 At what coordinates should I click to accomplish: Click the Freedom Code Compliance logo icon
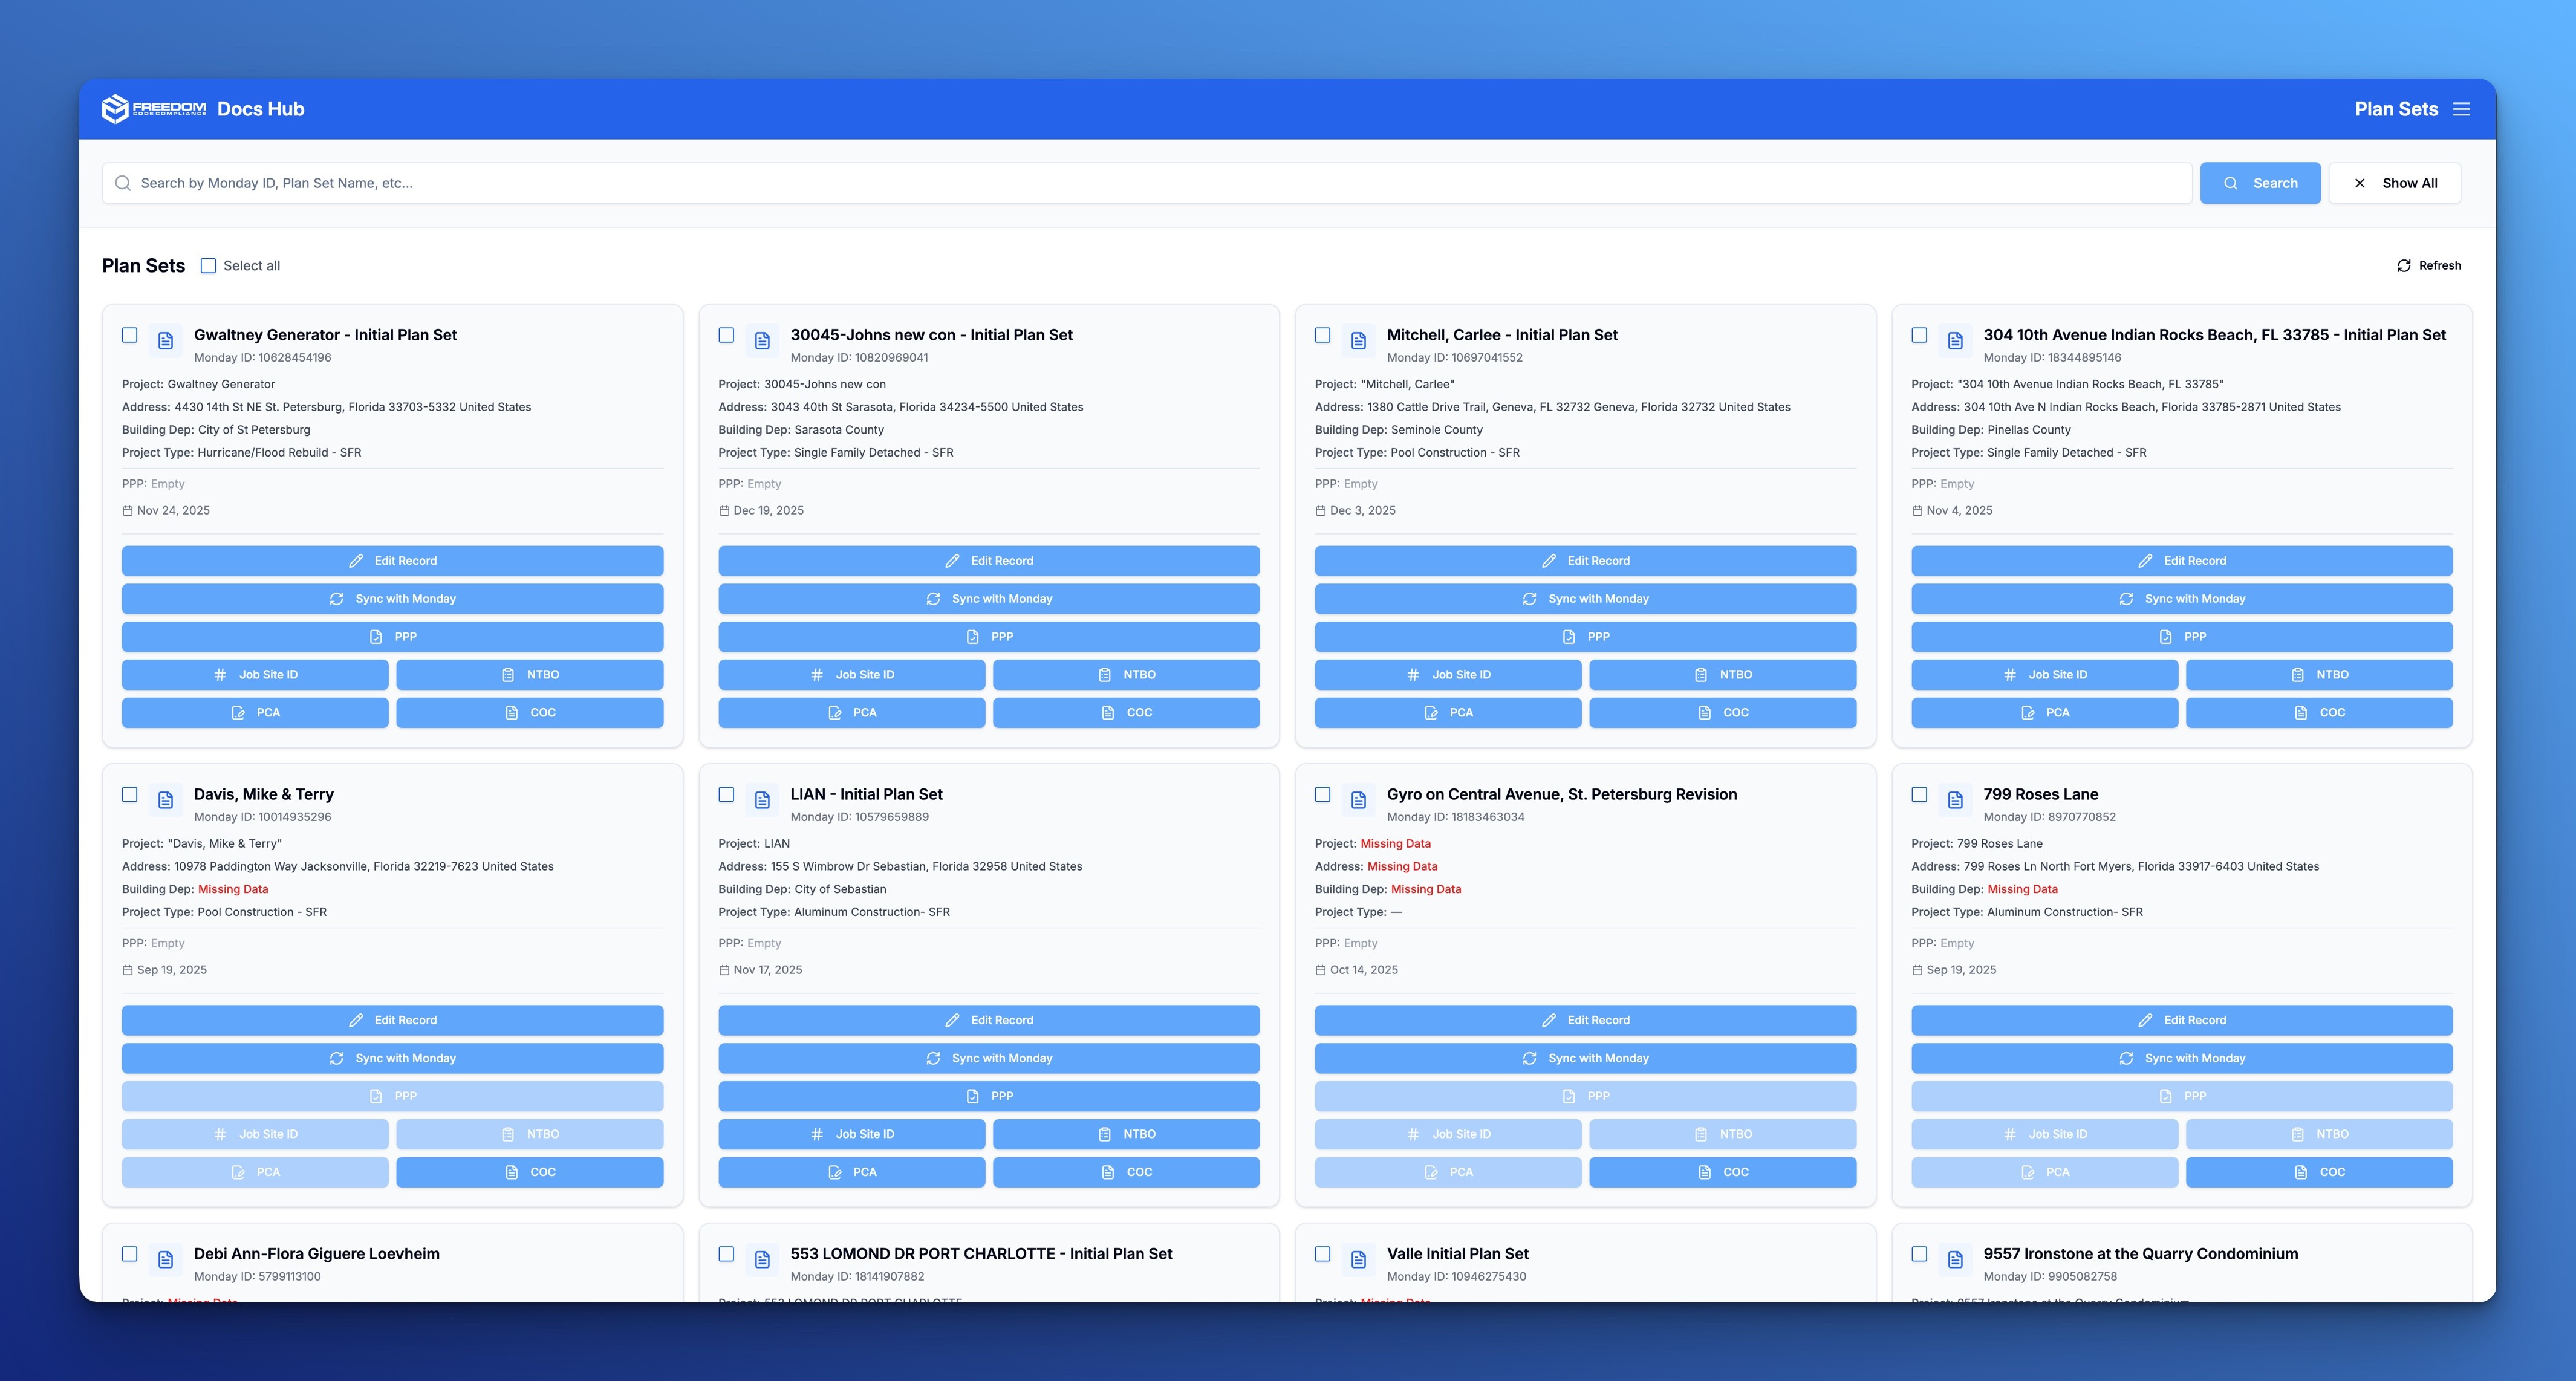(x=116, y=109)
